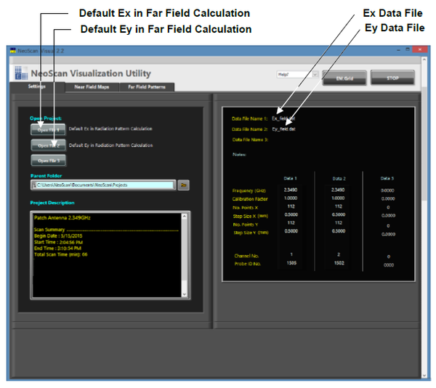Click inside the Project Description text box
This screenshot has height=388, width=436.
tap(107, 255)
